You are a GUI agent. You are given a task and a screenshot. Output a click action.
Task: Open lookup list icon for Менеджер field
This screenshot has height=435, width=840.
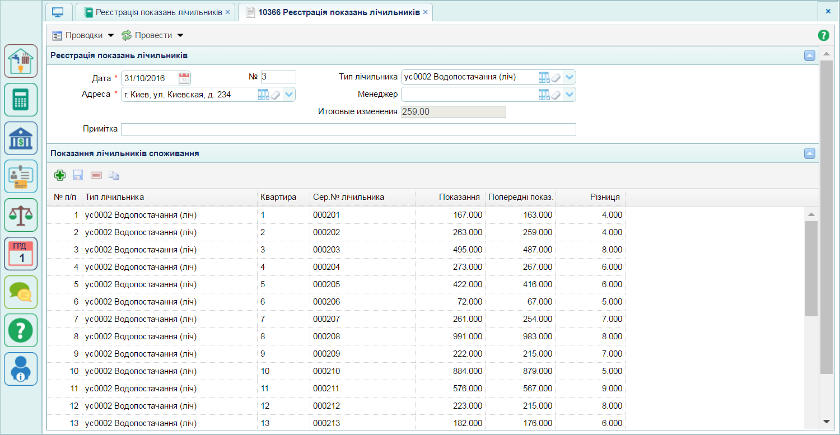[x=544, y=95]
